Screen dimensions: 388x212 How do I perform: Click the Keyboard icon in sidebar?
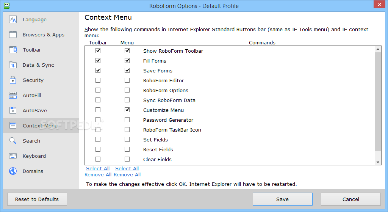coord(13,156)
